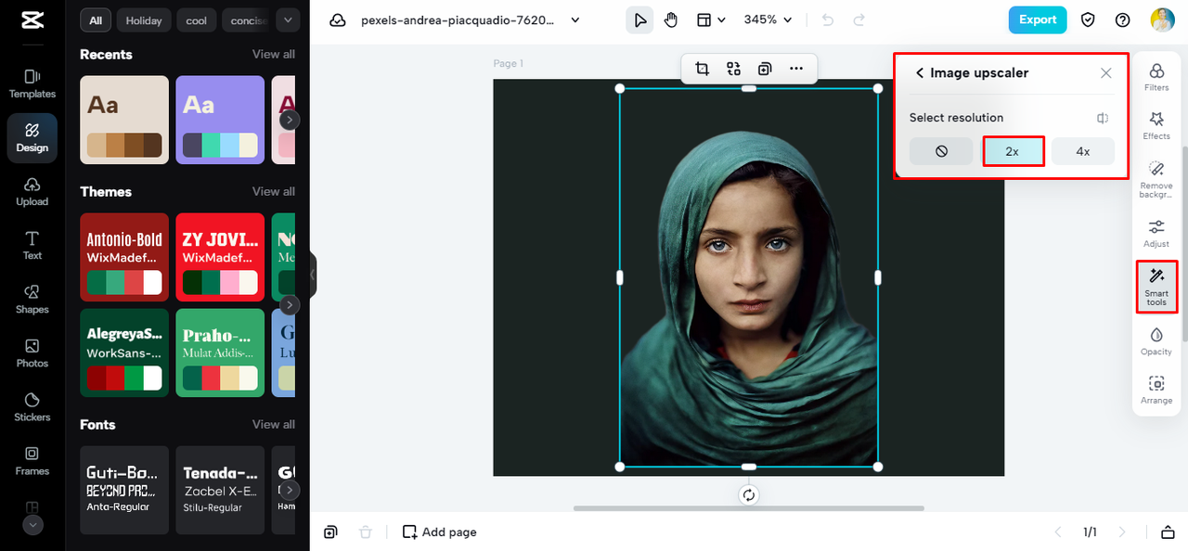The height and width of the screenshot is (551, 1188).
Task: Expand the style filter tags dropdown
Action: (288, 19)
